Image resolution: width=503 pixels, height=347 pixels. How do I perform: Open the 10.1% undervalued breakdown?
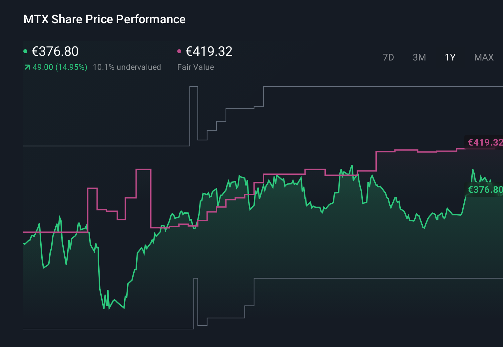click(127, 67)
